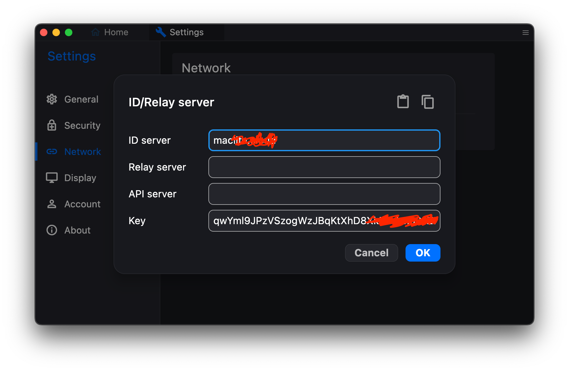Select the Account person icon

[x=51, y=204]
